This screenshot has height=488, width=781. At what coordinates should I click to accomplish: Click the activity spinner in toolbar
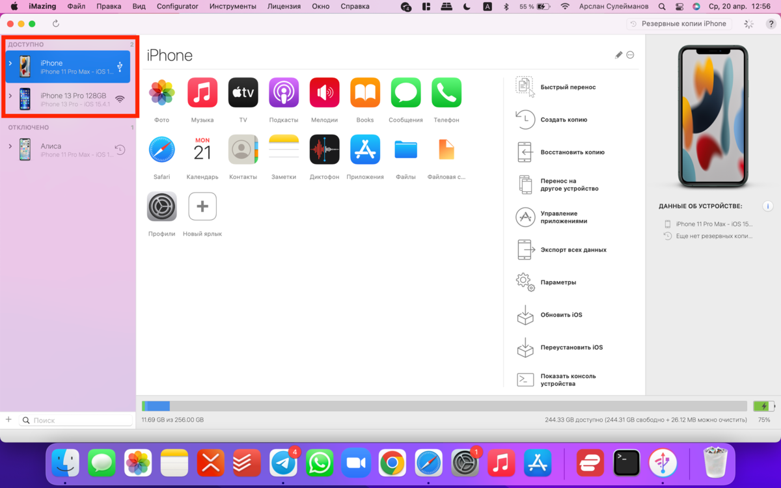coord(748,23)
